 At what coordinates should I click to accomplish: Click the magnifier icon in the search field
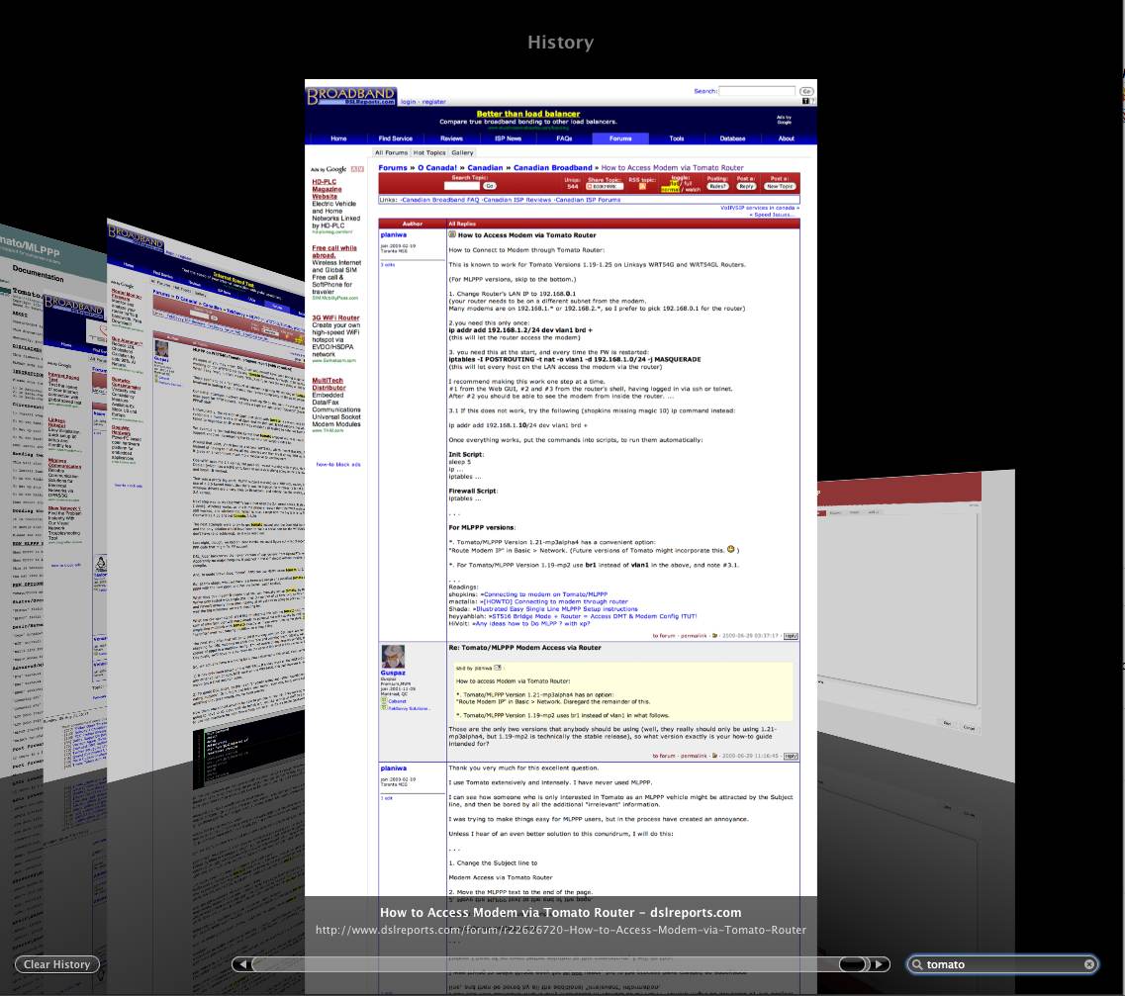click(917, 964)
